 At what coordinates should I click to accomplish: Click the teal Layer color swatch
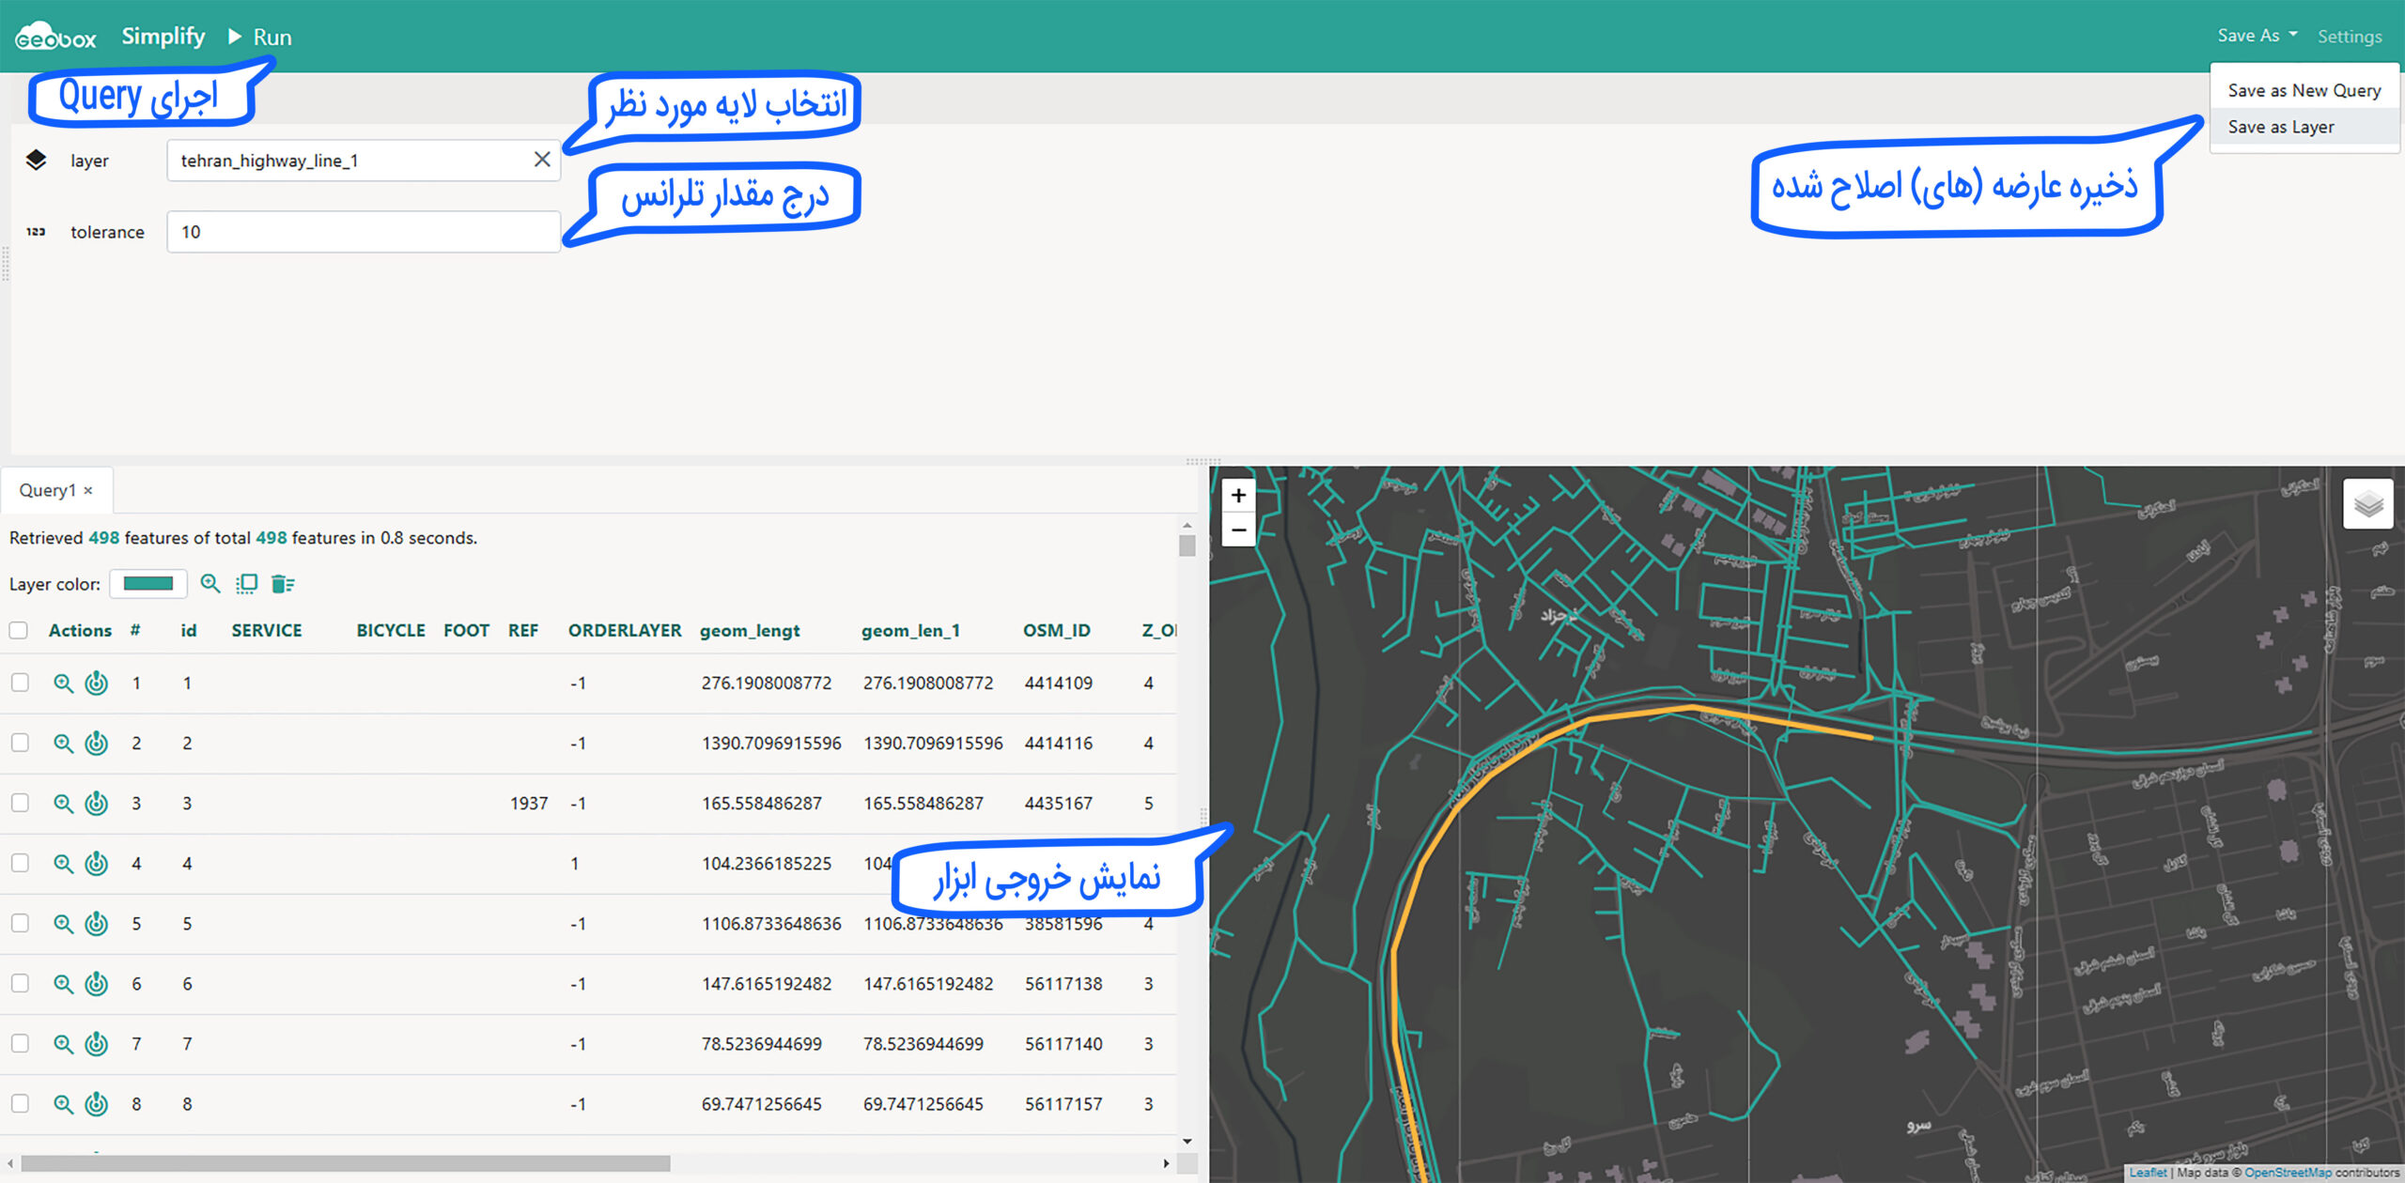pos(148,584)
